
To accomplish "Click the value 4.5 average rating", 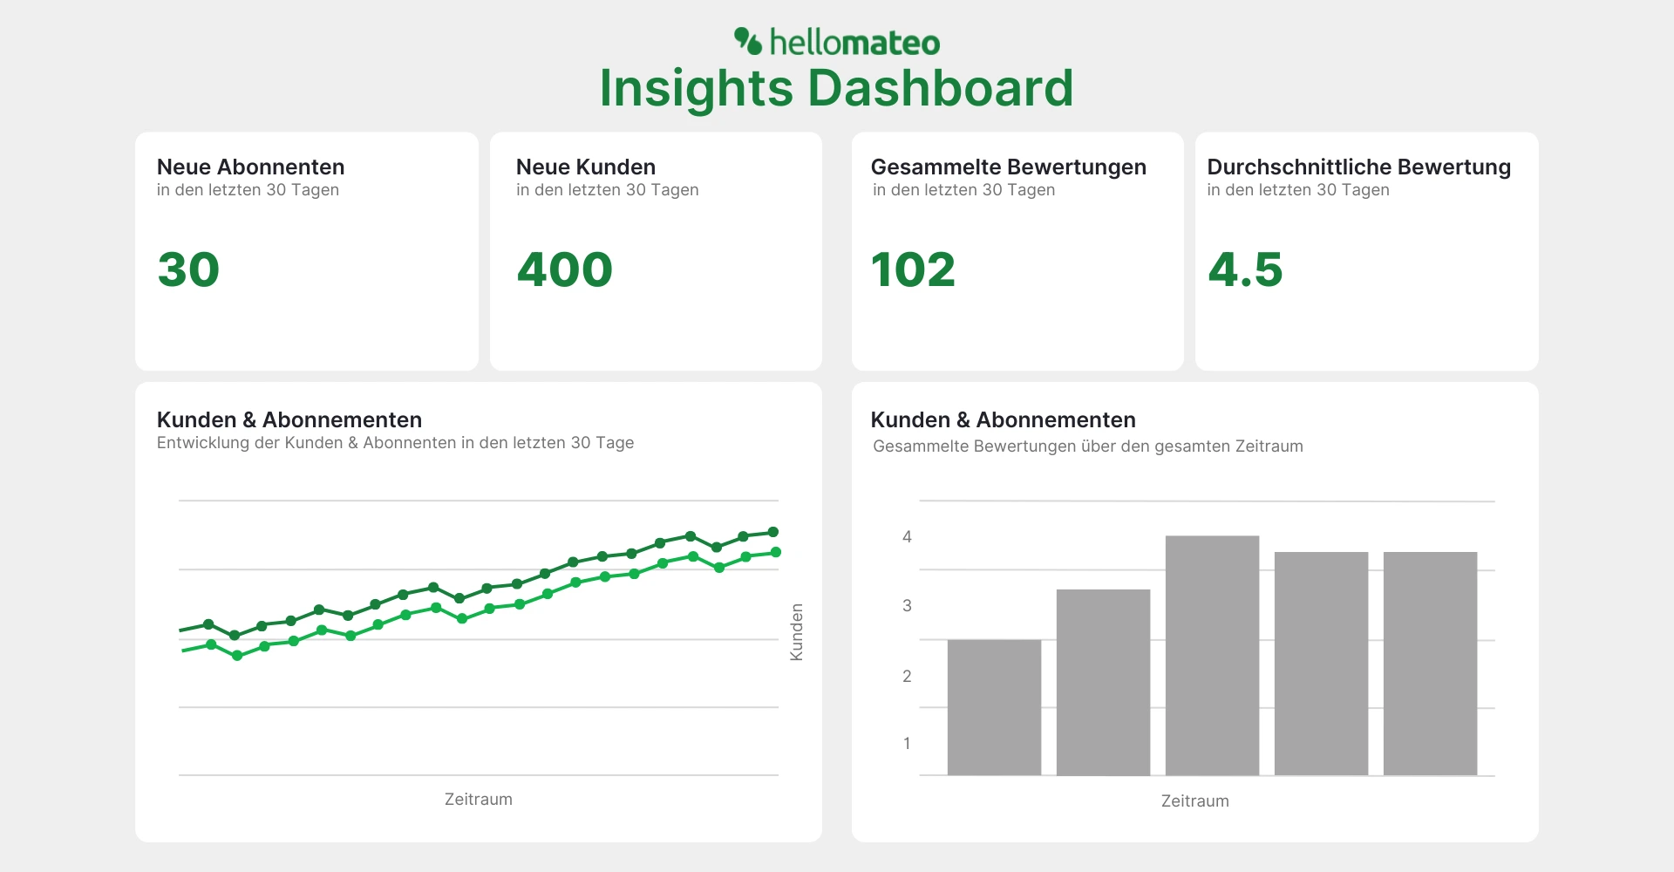I will click(x=1245, y=269).
